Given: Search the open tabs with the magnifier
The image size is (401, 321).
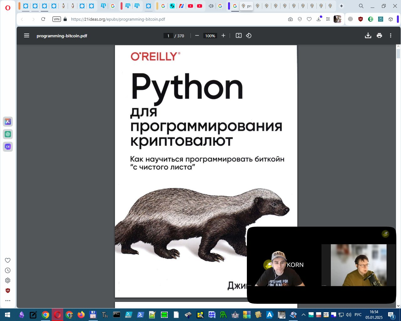Looking at the screenshot, I should (x=361, y=6).
